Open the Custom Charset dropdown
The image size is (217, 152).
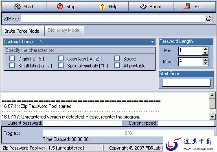click(152, 42)
